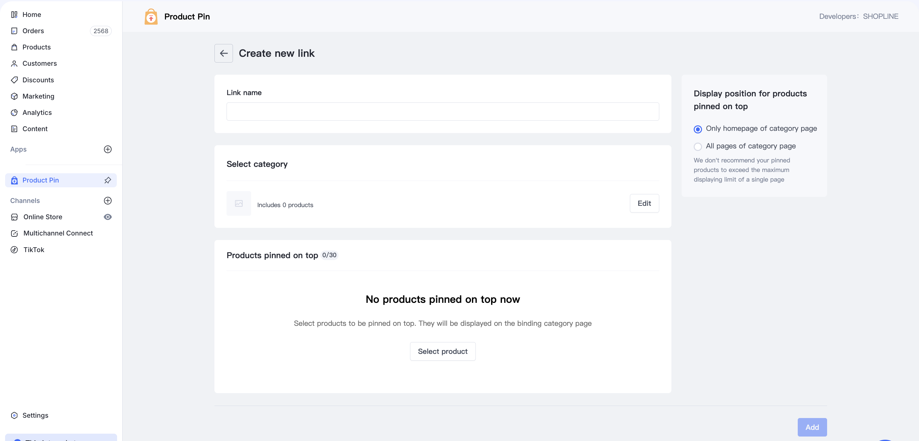Click the TikTok channel icon

[x=14, y=250]
